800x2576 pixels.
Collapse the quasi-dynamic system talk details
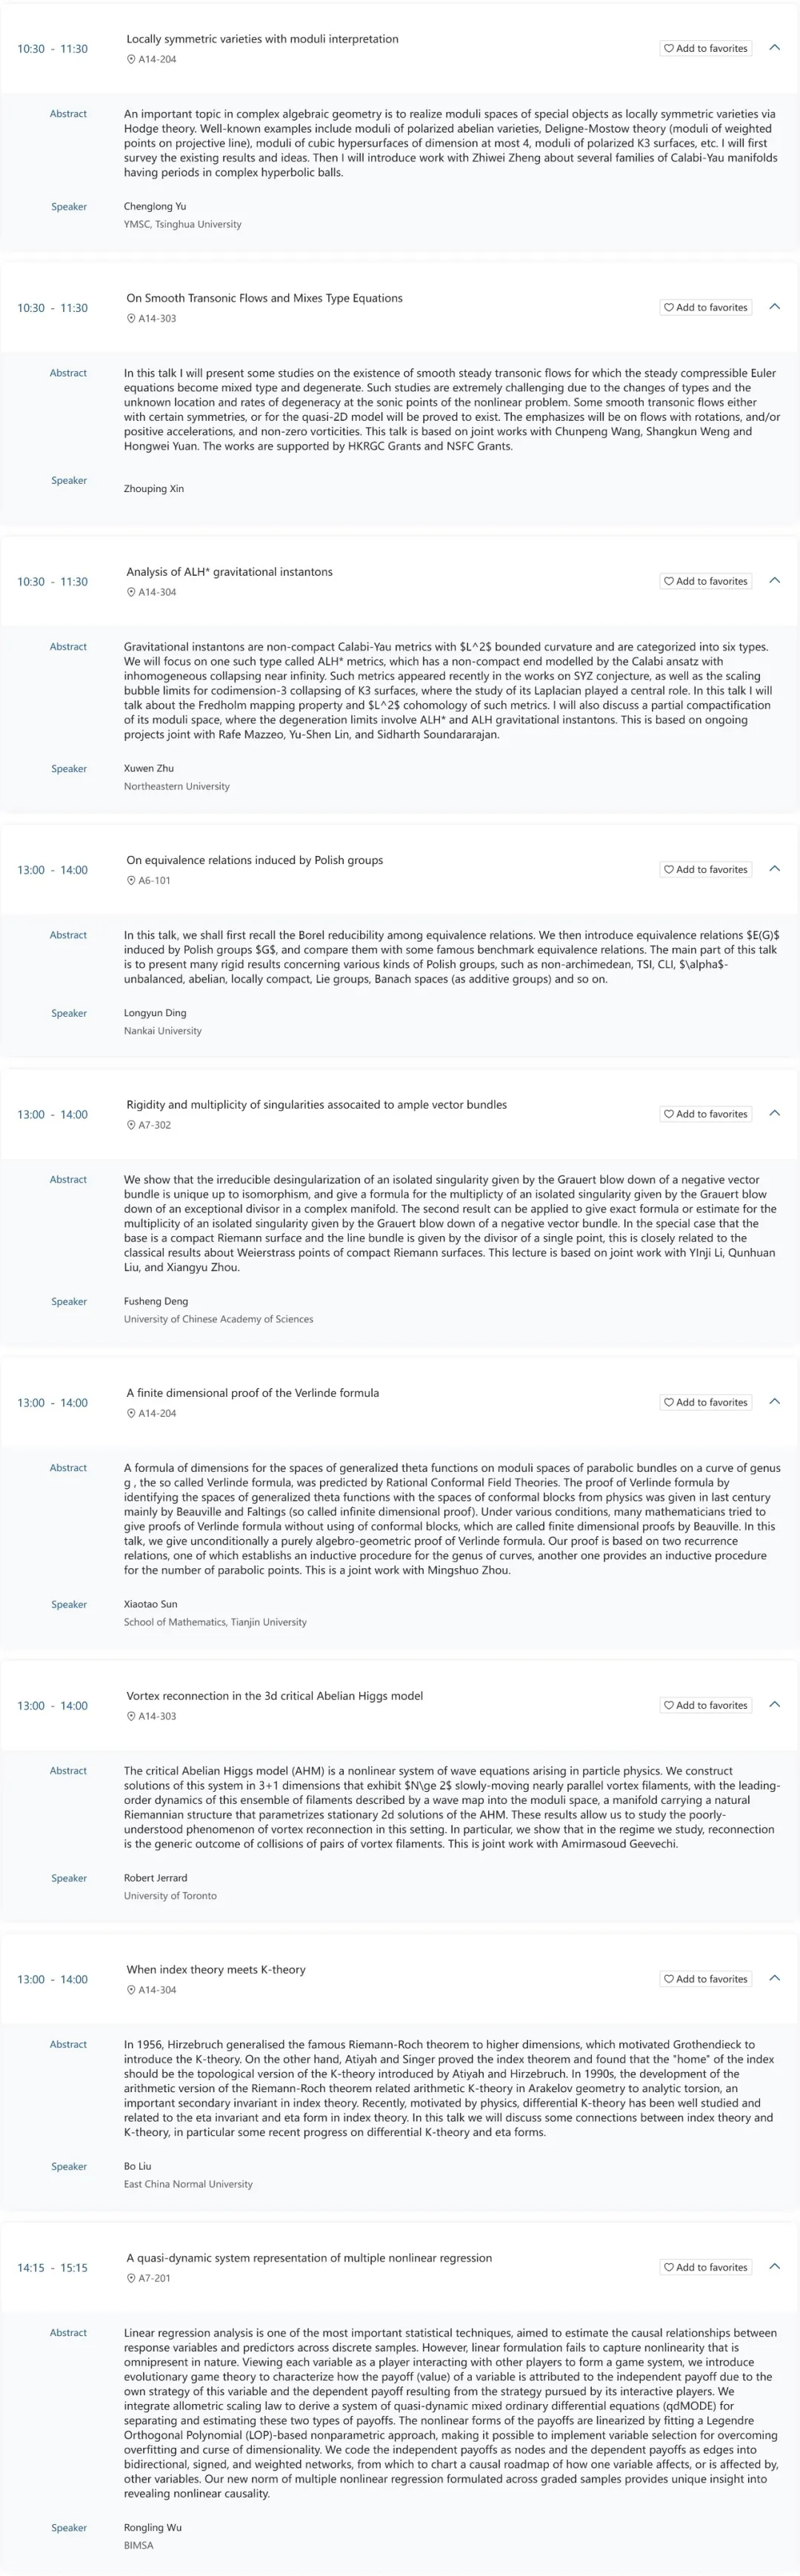tap(774, 2267)
